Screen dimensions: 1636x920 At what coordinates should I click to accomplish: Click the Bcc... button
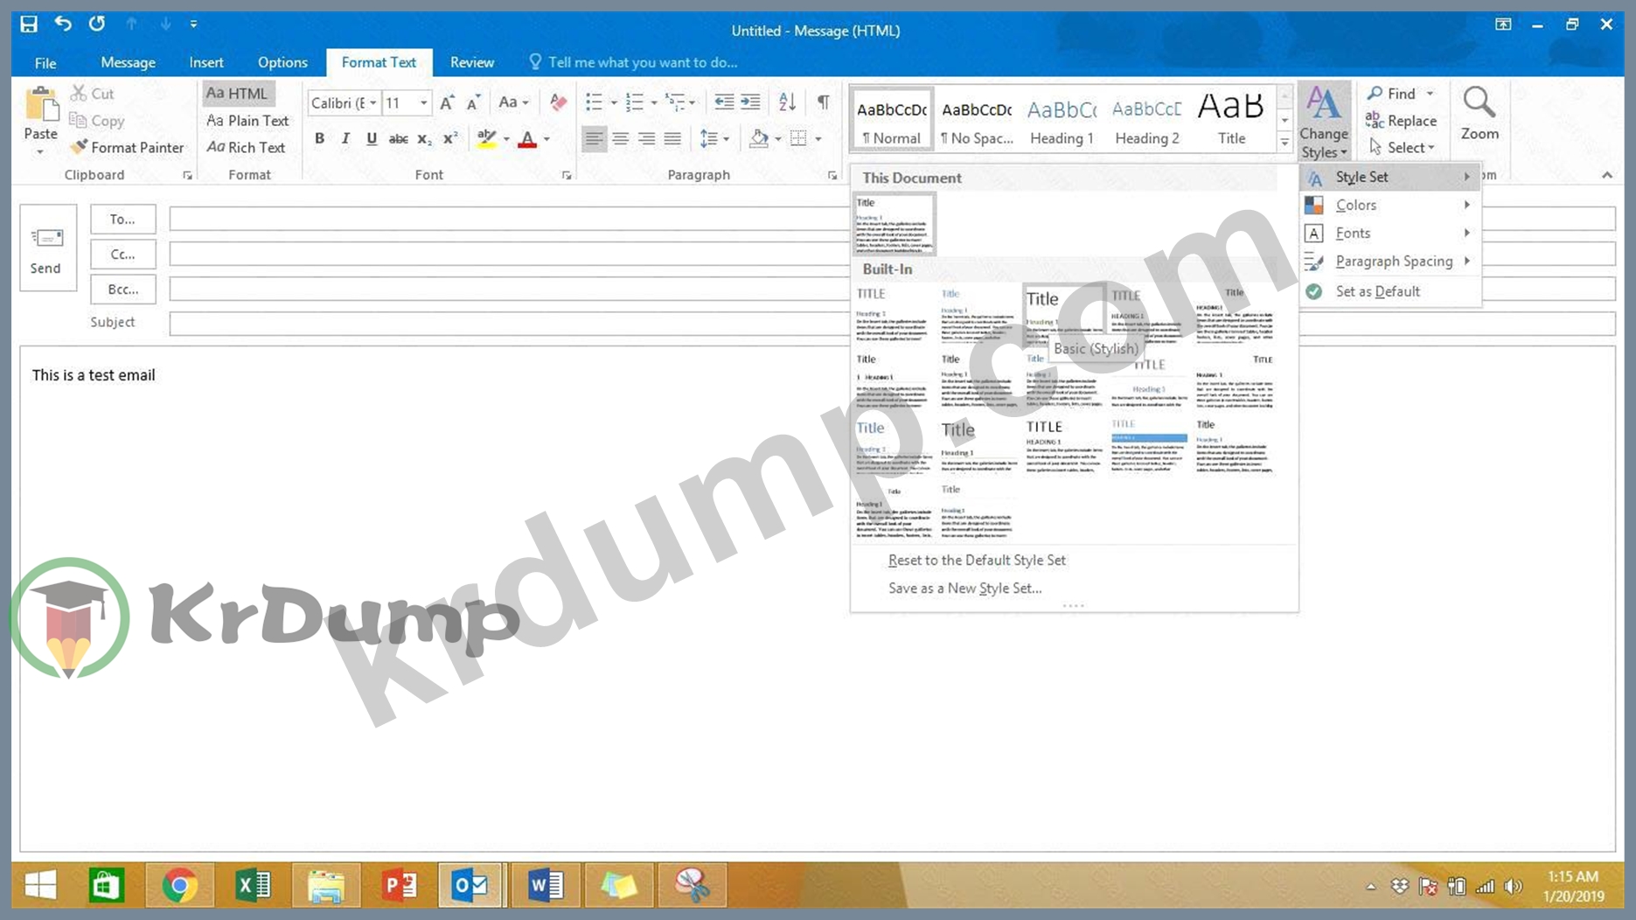(122, 289)
